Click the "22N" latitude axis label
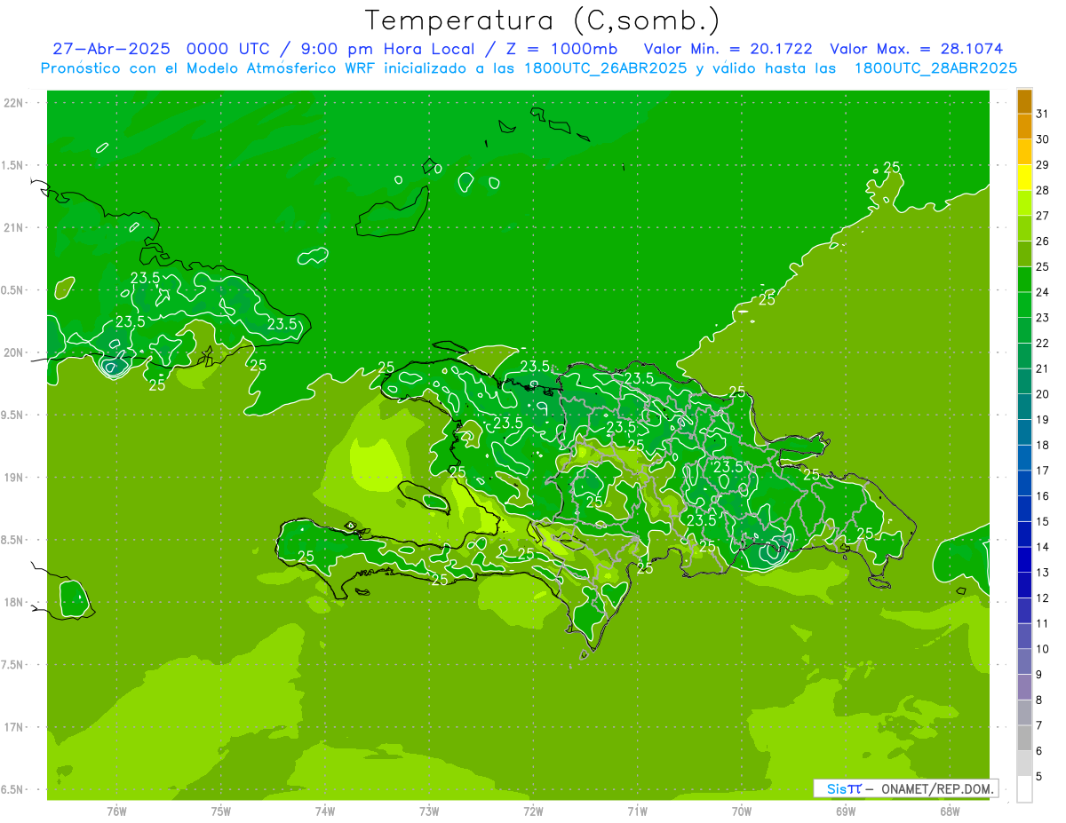The width and height of the screenshot is (1066, 823). pyautogui.click(x=14, y=103)
